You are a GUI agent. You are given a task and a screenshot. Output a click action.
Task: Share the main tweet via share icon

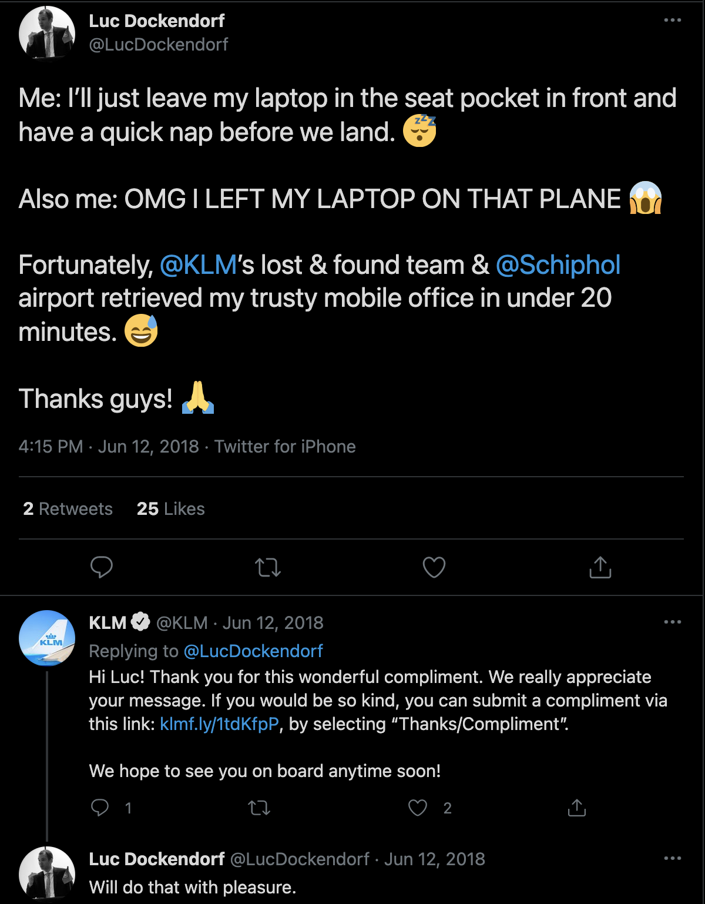[600, 567]
